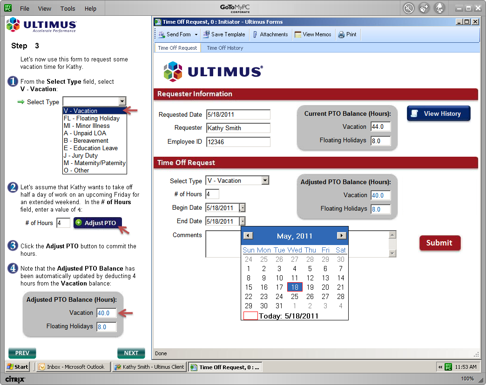Click the Adjusted PTO Floating Holidays field
This screenshot has width=486, height=385.
[x=381, y=209]
